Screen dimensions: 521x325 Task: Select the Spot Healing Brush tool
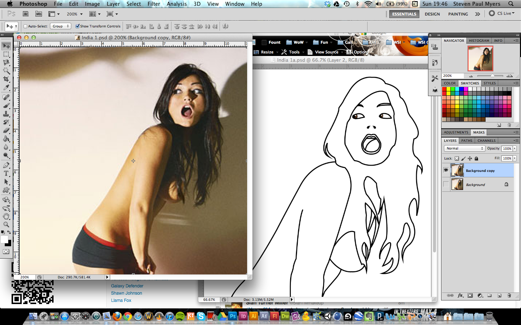6,97
